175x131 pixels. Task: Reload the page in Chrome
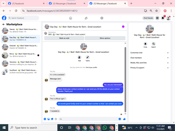16,11
